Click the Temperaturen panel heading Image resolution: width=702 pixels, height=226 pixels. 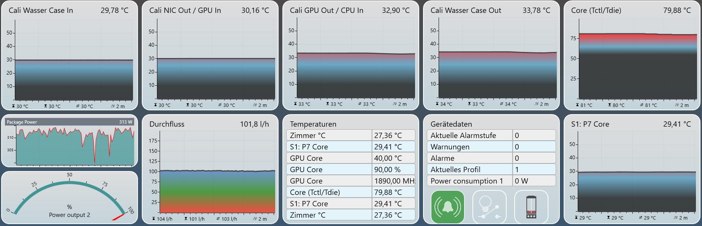click(x=313, y=124)
